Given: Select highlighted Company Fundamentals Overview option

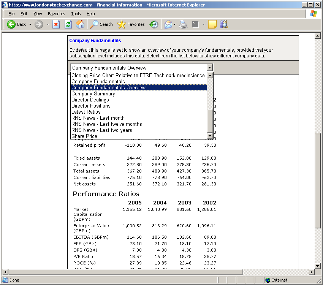Looking at the screenshot, I should (139, 87).
